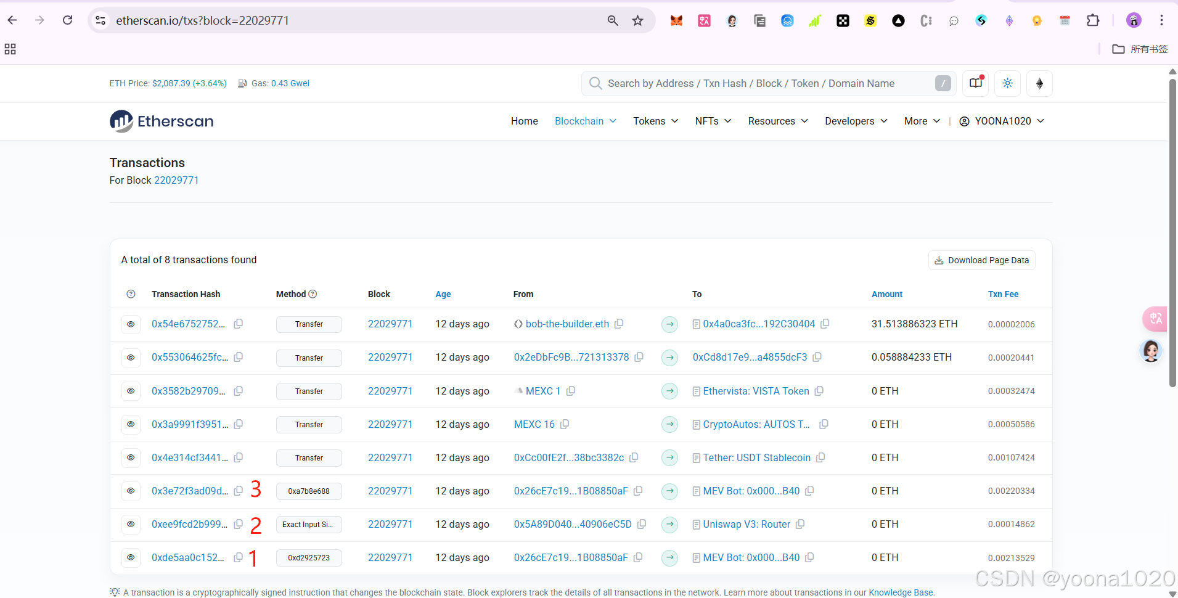This screenshot has width=1178, height=598.
Task: Preview transaction 0xde5aa0c152 with its eye icon
Action: tap(131, 557)
